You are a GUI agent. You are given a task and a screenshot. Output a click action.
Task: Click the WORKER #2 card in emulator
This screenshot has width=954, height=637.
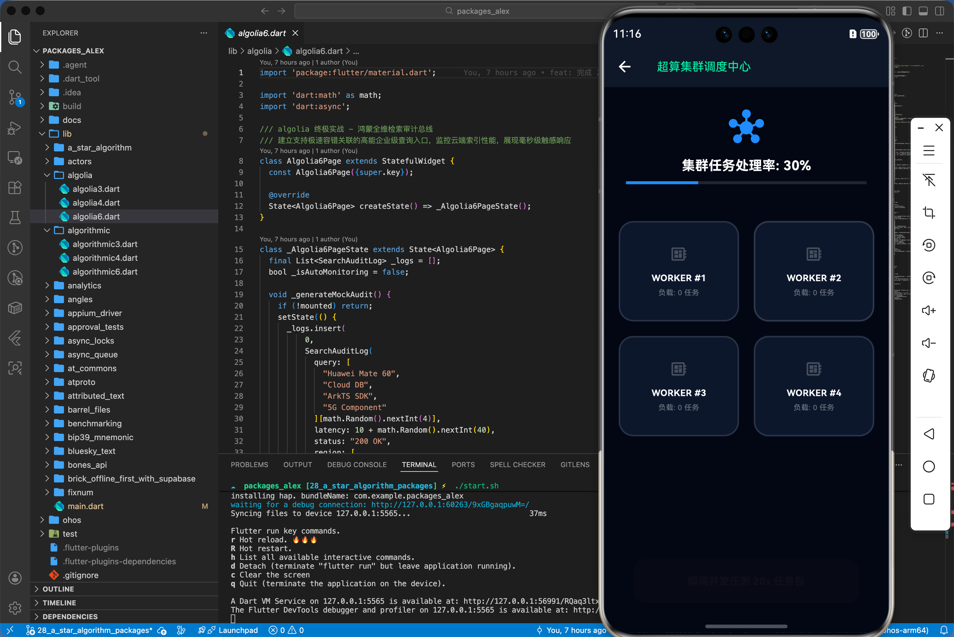[814, 271]
